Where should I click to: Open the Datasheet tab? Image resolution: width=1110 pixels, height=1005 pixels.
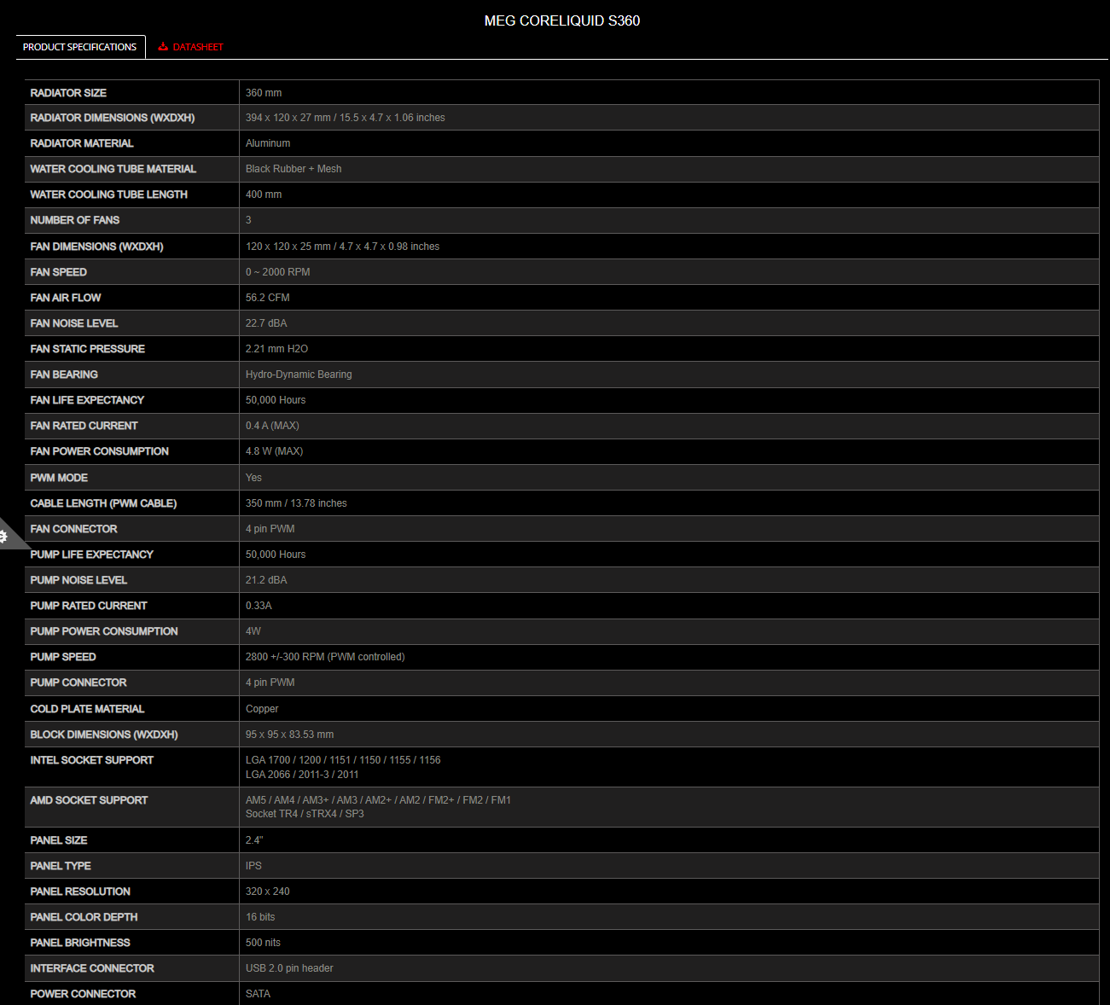point(197,47)
